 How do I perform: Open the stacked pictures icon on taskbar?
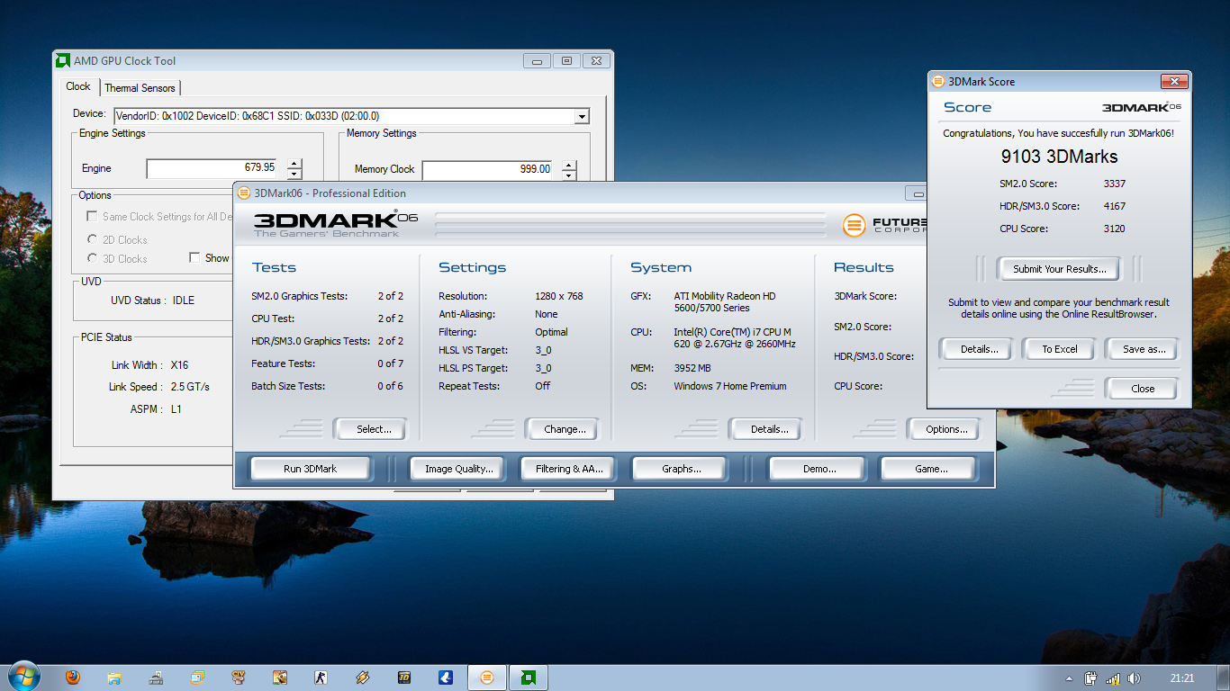[x=197, y=678]
